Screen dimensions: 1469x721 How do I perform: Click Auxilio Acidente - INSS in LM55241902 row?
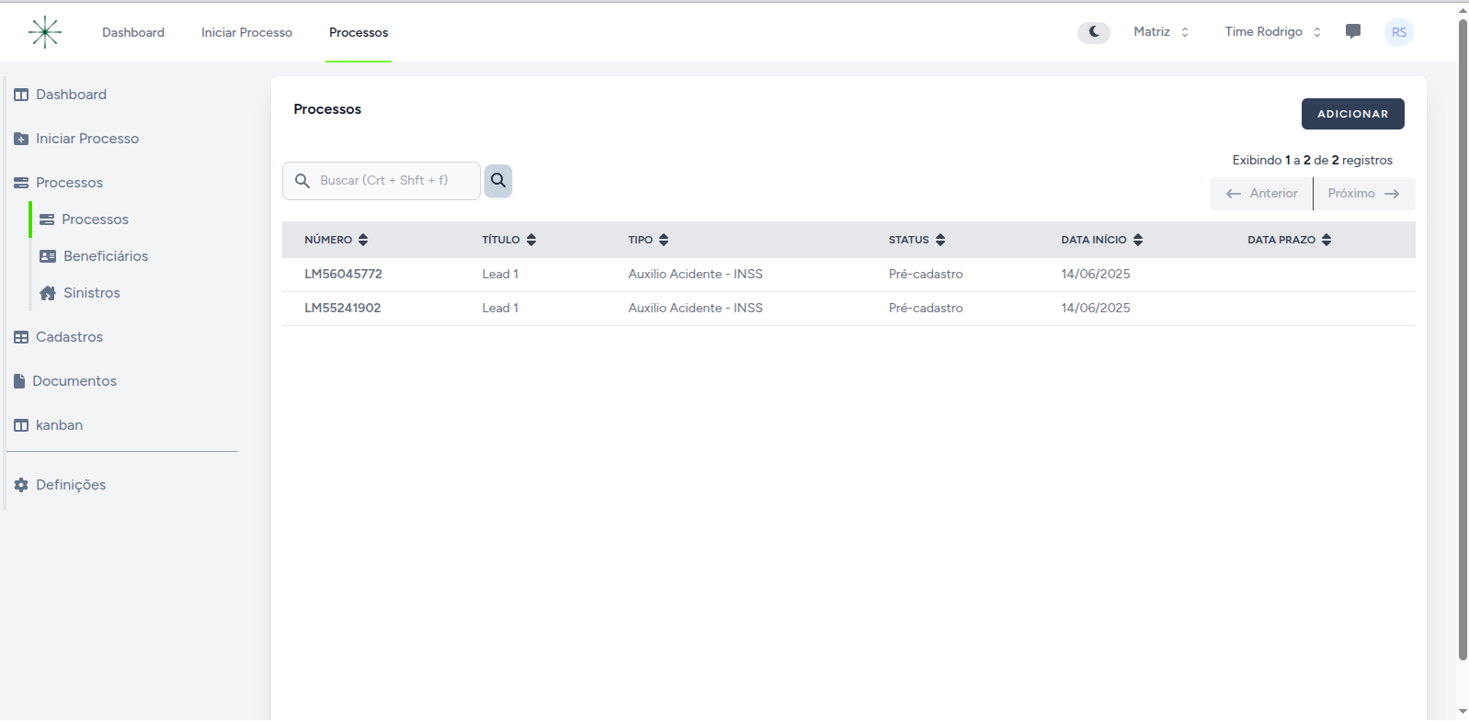tap(696, 308)
